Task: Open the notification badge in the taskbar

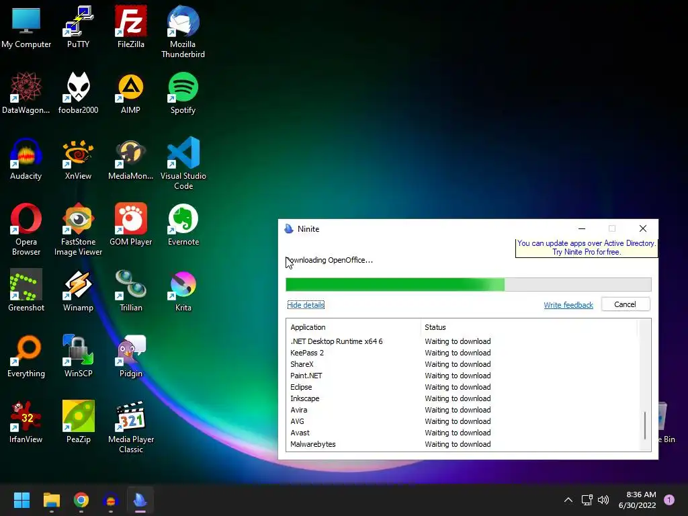Action: pyautogui.click(x=669, y=500)
